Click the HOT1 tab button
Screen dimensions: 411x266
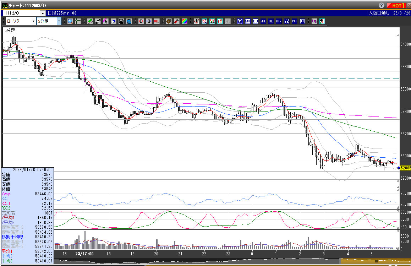point(396,5)
